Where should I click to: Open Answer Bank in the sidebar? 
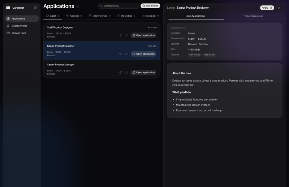[x=22, y=33]
